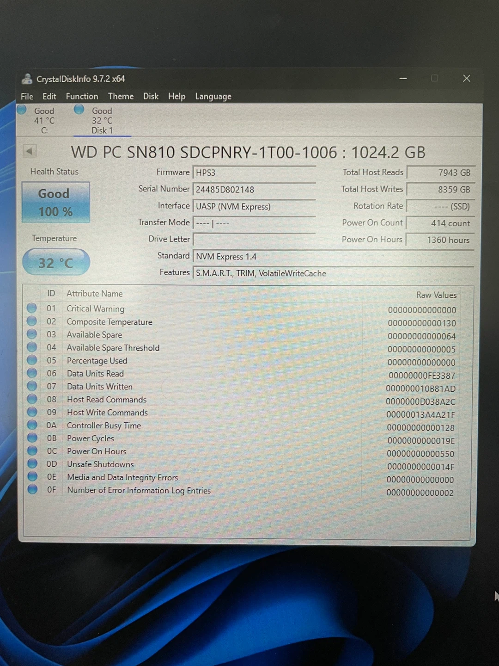Open the Help menu
Screen dimensions: 499x666
176,96
